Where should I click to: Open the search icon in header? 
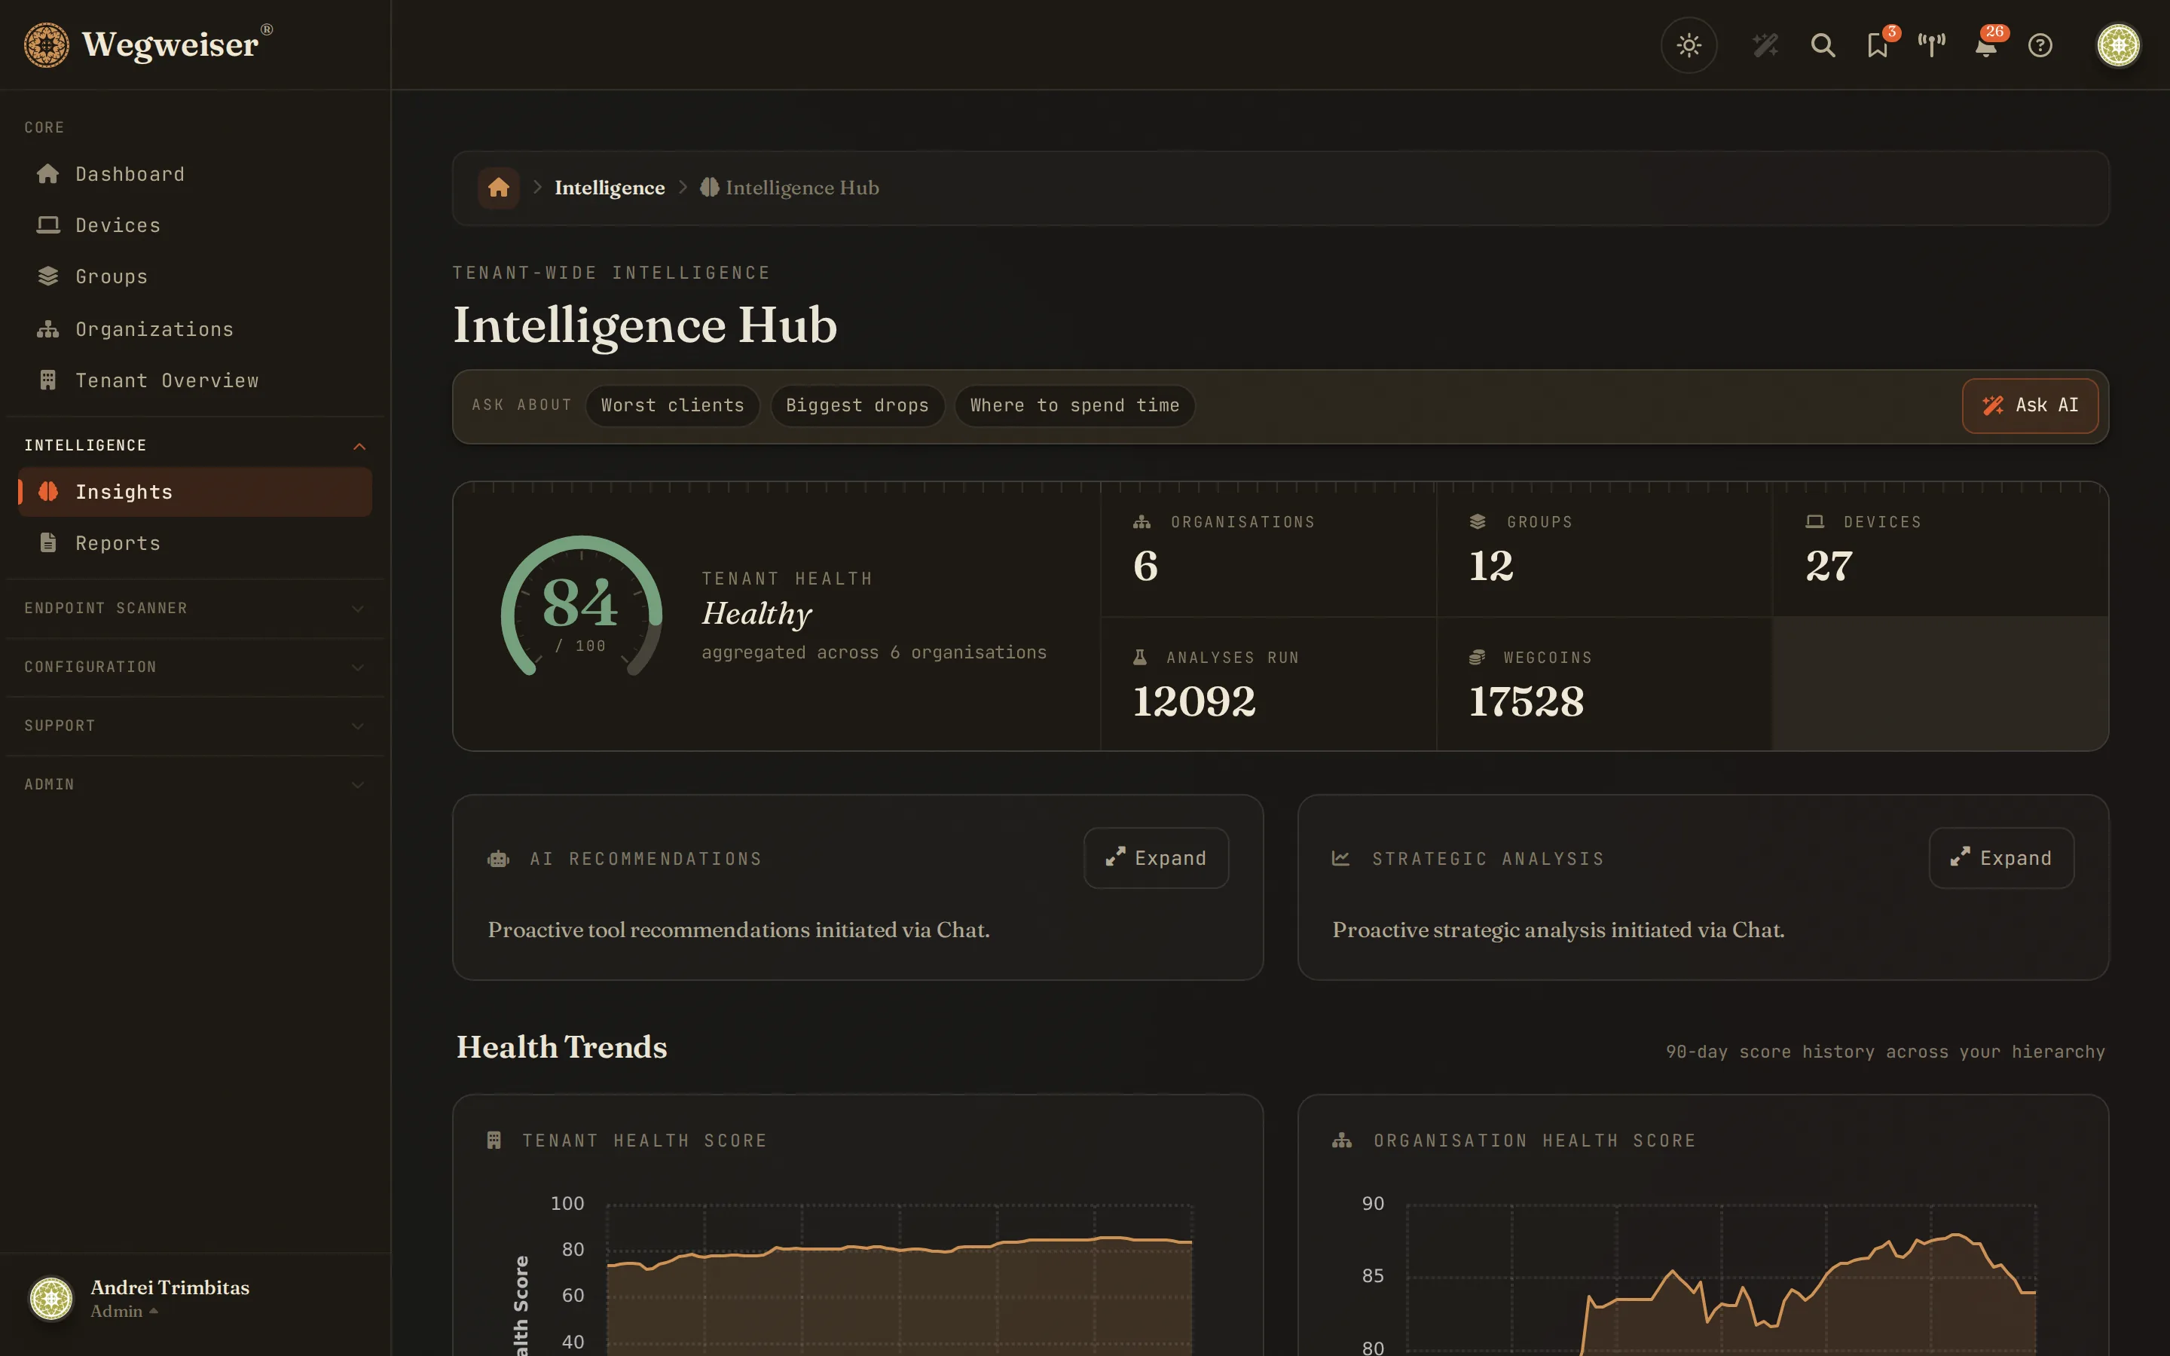1822,45
